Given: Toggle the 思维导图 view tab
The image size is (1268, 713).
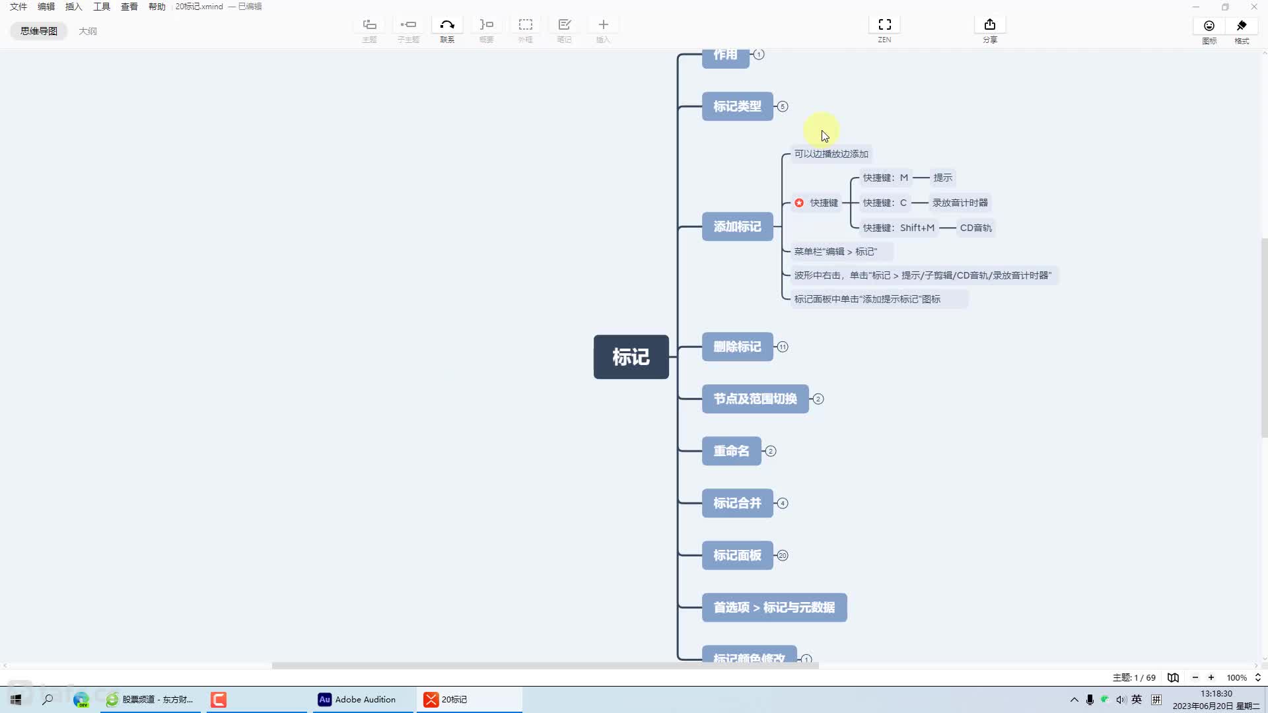Looking at the screenshot, I should tap(38, 30).
